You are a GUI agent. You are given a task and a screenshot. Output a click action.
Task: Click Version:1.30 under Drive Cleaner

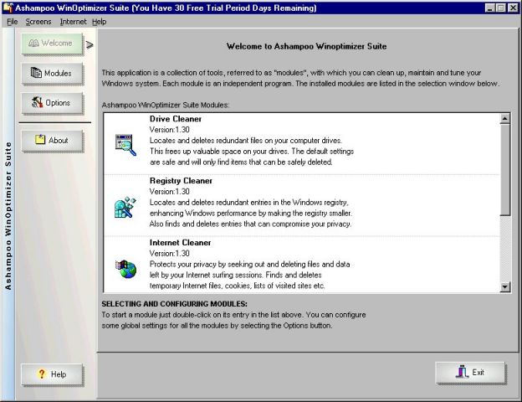point(170,130)
